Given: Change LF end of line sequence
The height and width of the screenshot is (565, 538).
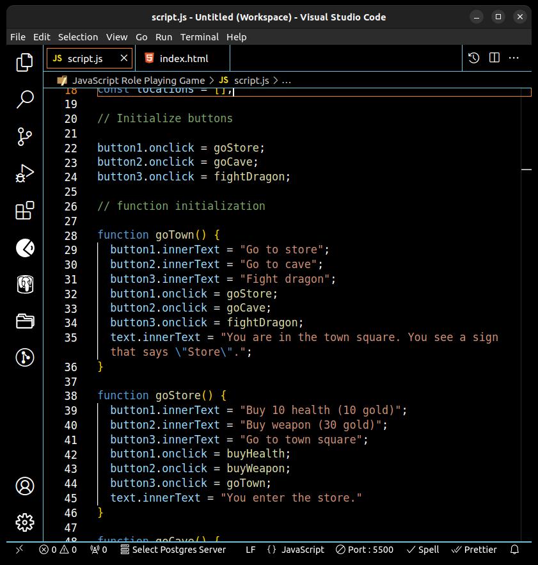Looking at the screenshot, I should [250, 550].
